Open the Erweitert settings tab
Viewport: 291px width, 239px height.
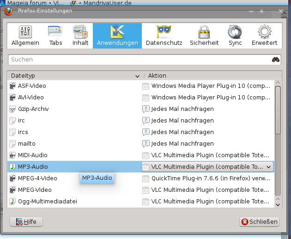(264, 36)
